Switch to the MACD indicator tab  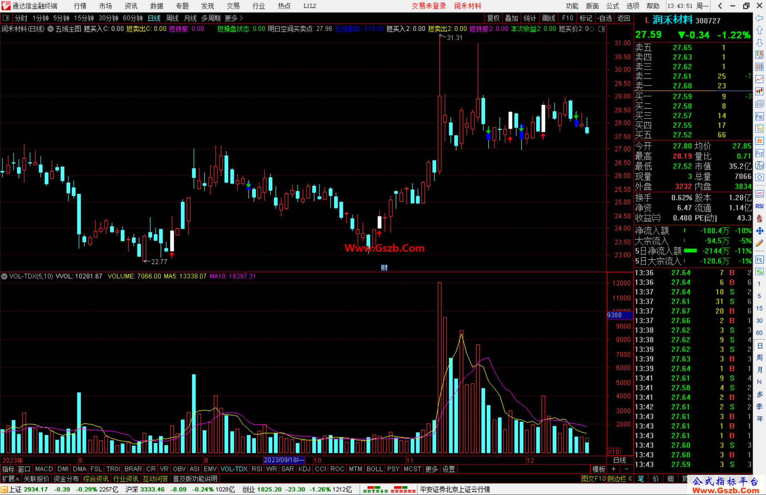click(x=44, y=469)
